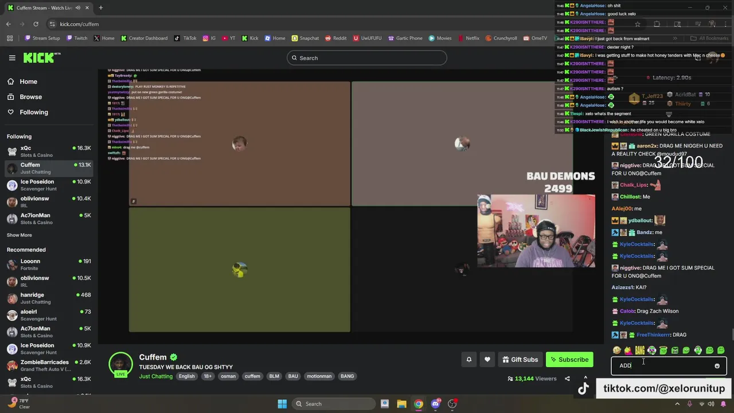
Task: Click the osman tag
Action: 228,376
